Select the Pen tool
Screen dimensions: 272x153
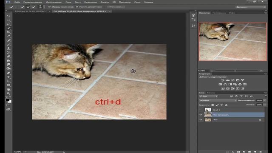tap(8, 73)
